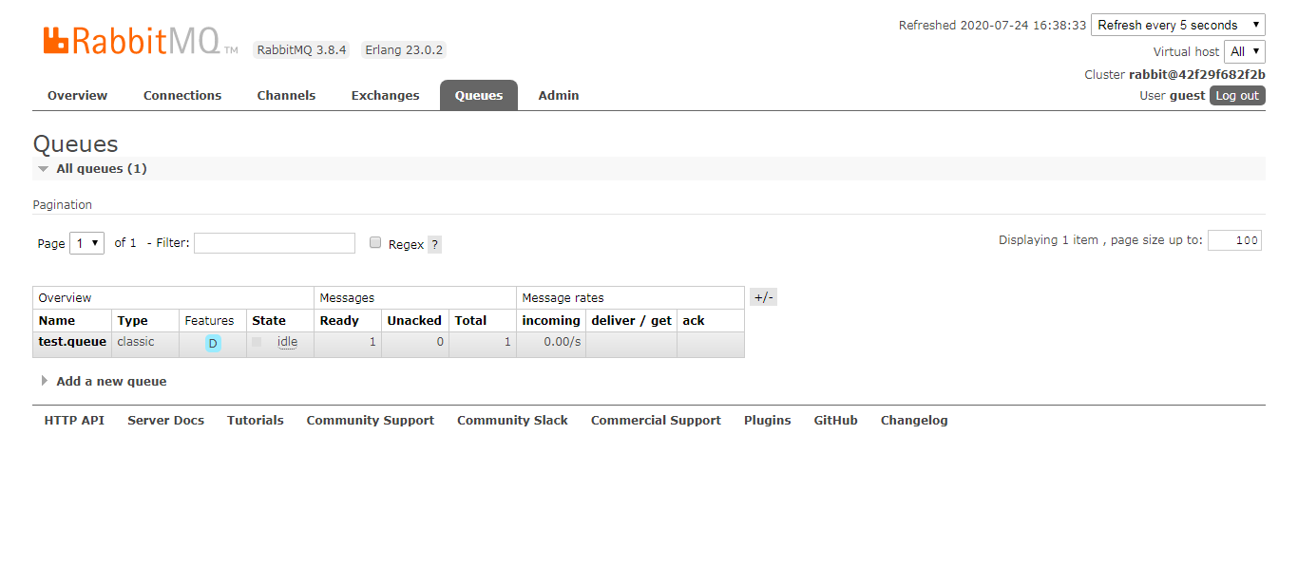Viewport: 1298px width, 567px height.
Task: Click the Regex help question mark
Action: coord(434,244)
